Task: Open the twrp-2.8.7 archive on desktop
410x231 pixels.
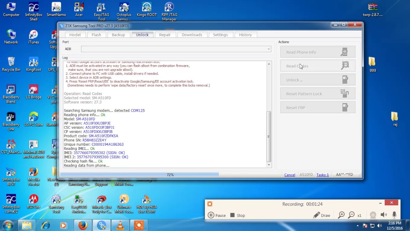Action: 373,10
